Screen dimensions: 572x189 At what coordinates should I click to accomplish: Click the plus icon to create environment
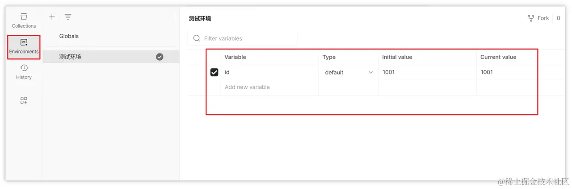click(52, 17)
